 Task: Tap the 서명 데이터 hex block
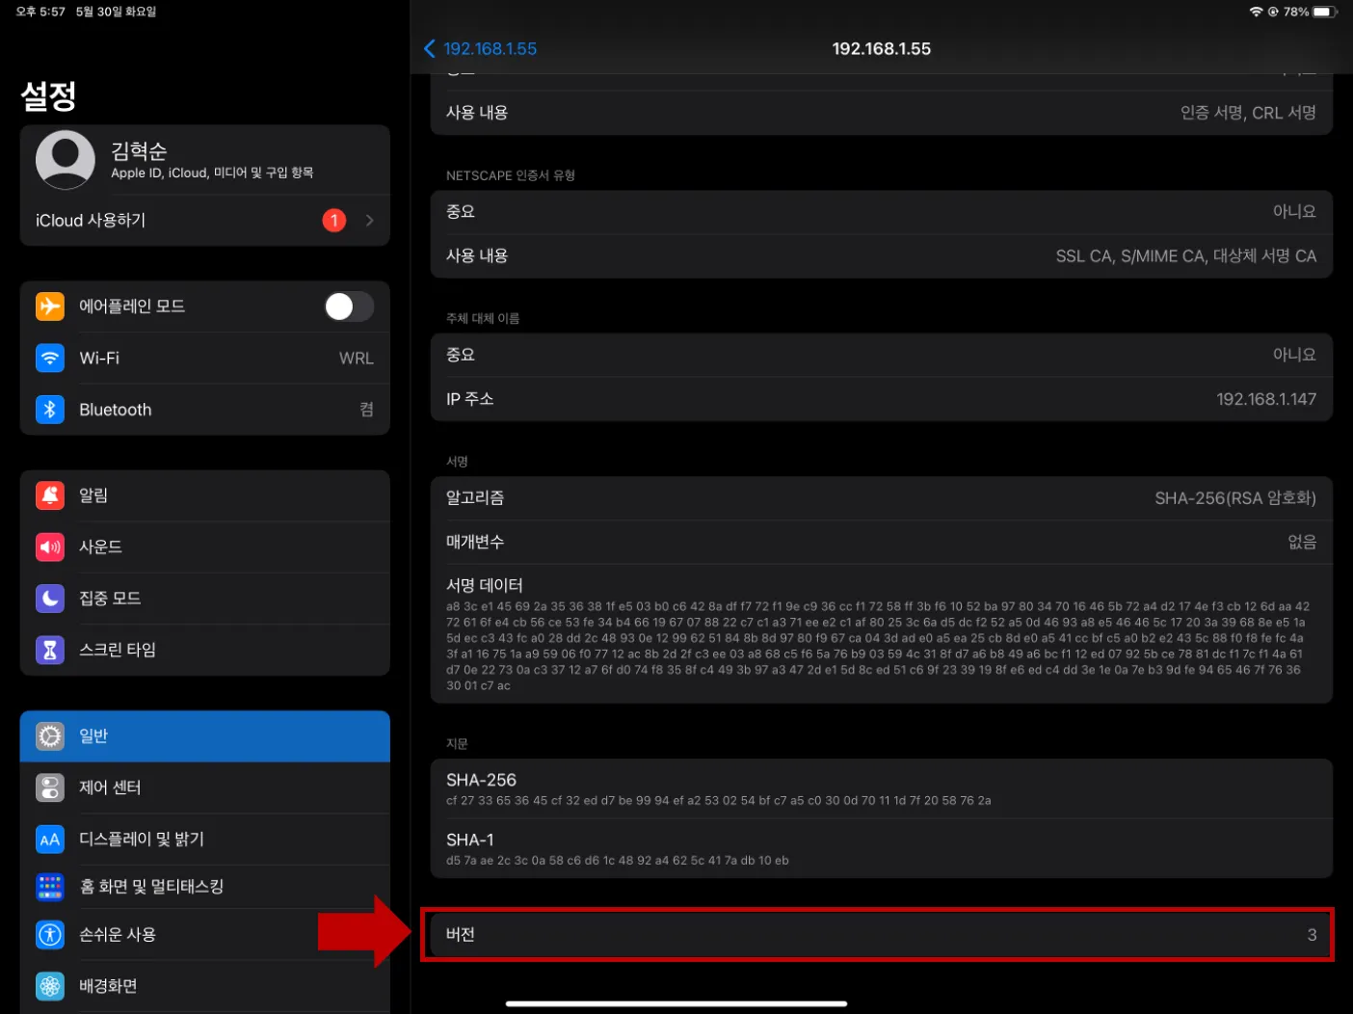tap(878, 646)
